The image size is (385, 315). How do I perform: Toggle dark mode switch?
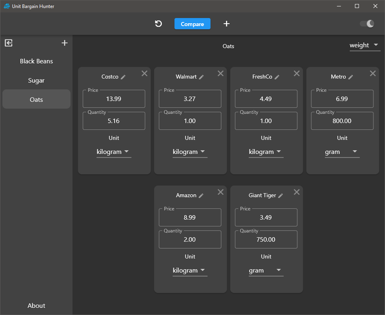[367, 24]
